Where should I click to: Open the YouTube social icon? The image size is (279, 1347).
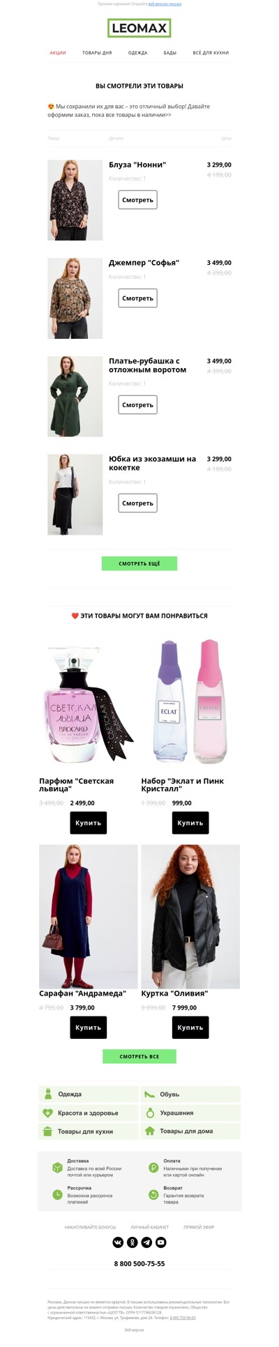[x=161, y=1242]
